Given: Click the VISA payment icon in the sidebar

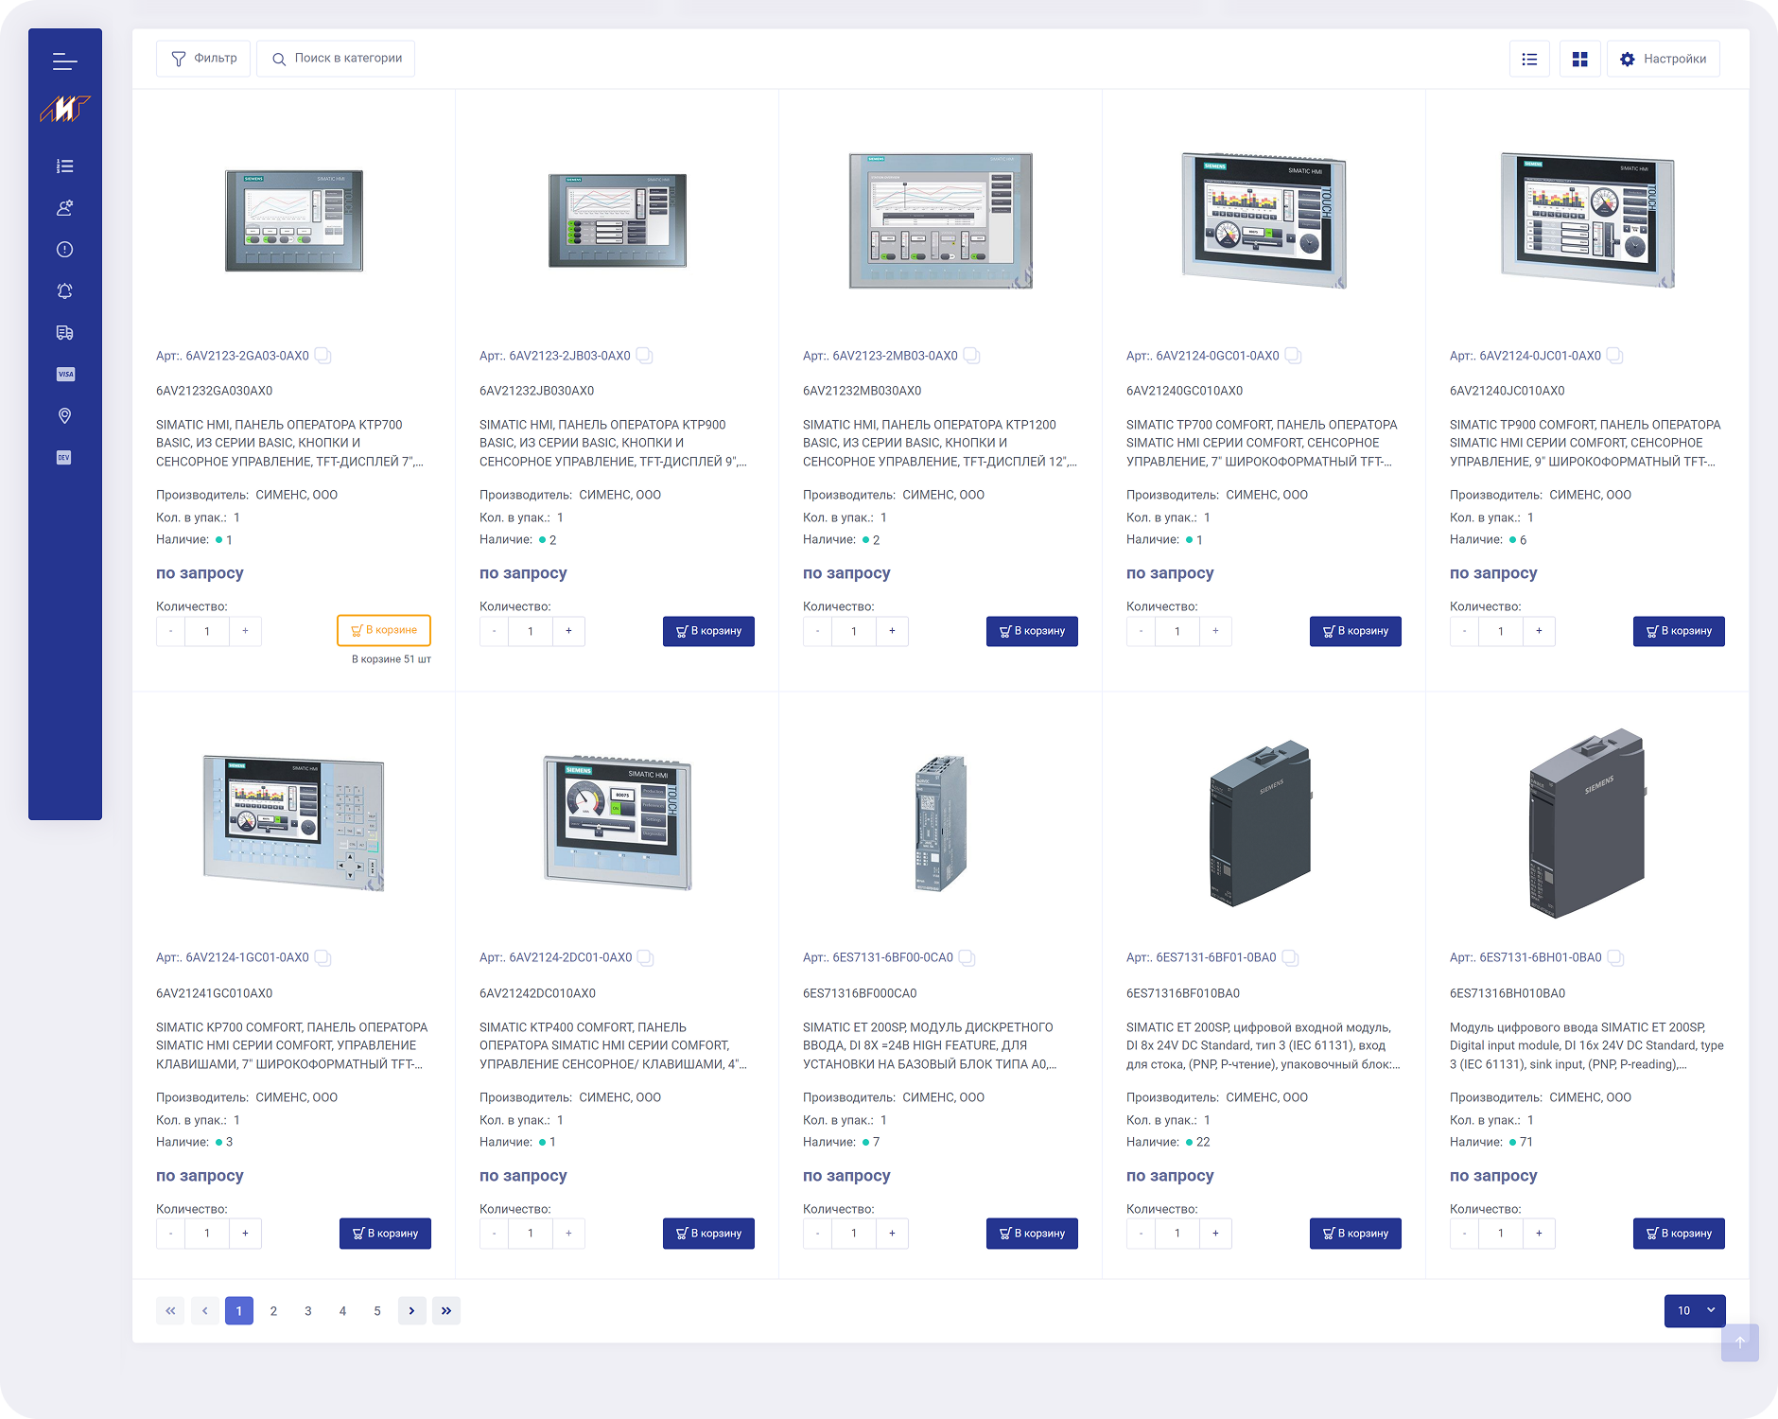Looking at the screenshot, I should 64,375.
